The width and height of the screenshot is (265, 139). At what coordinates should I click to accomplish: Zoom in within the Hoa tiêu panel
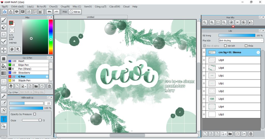pyautogui.click(x=212, y=22)
